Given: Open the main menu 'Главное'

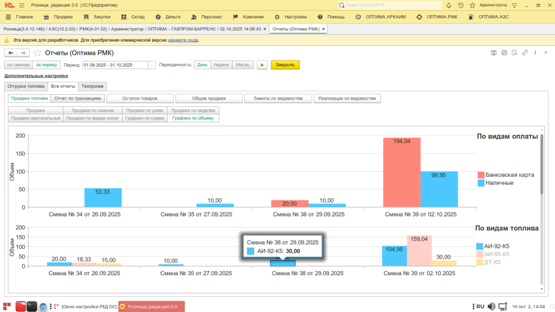Looking at the screenshot, I should 20,17.
